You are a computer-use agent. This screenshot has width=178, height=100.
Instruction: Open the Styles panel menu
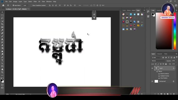pyautogui.click(x=144, y=10)
